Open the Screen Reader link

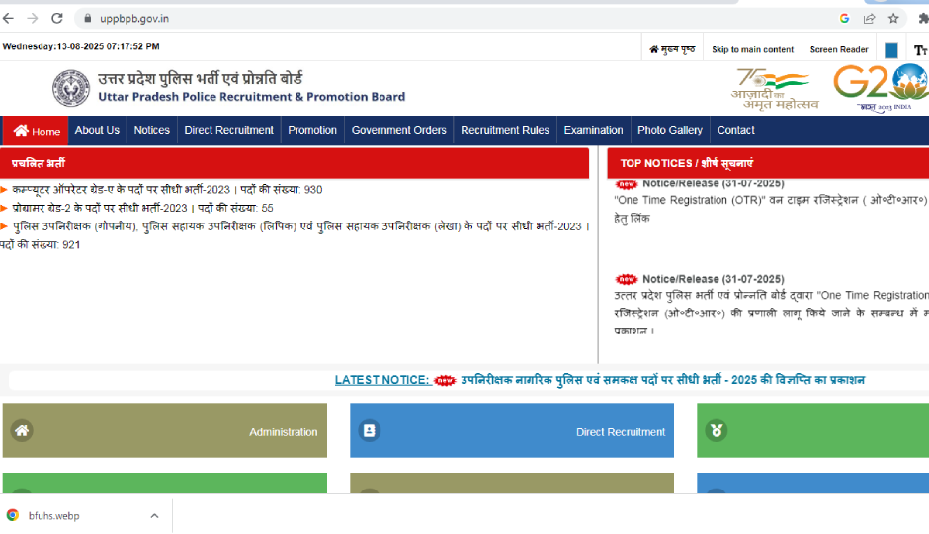pyautogui.click(x=839, y=49)
